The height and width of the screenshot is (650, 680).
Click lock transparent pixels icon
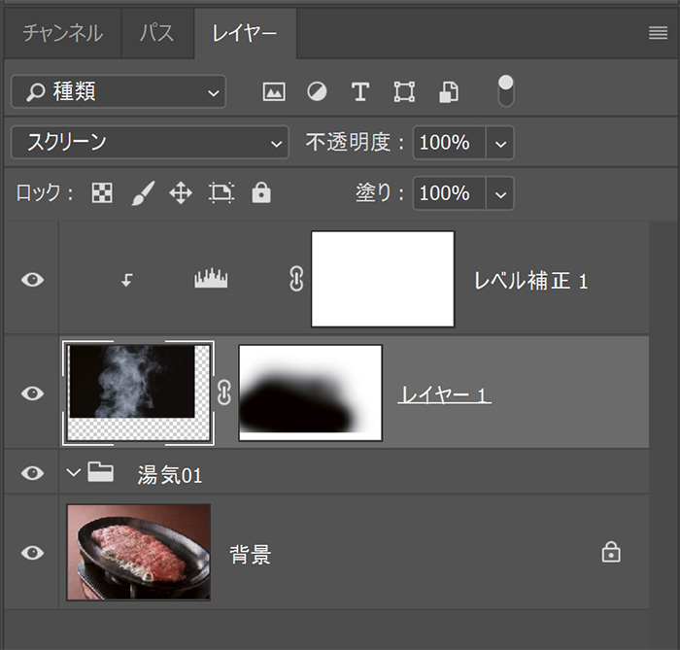(101, 193)
